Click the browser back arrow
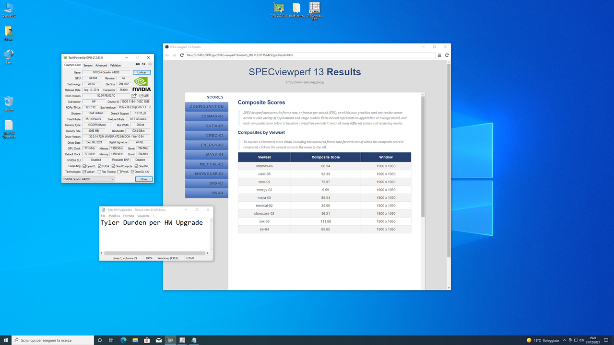The image size is (614, 345). 167,55
